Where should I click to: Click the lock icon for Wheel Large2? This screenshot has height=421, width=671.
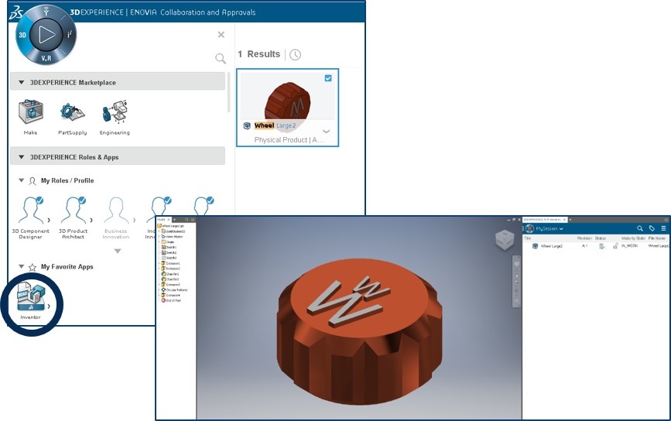(x=615, y=246)
